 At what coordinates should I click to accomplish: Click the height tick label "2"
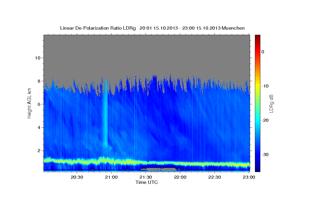pos(38,150)
